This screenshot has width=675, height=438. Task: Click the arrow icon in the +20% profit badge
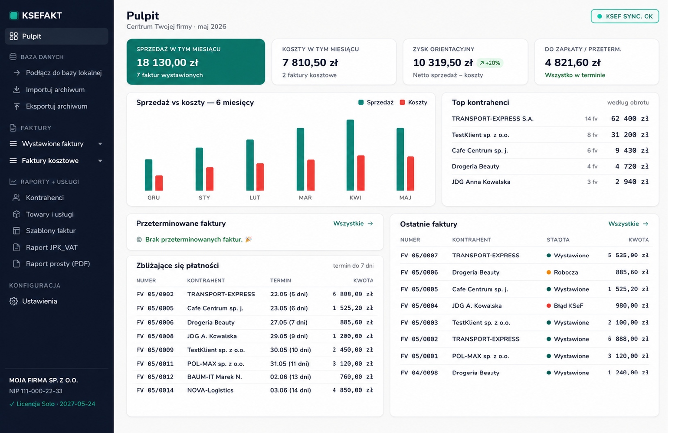point(482,63)
